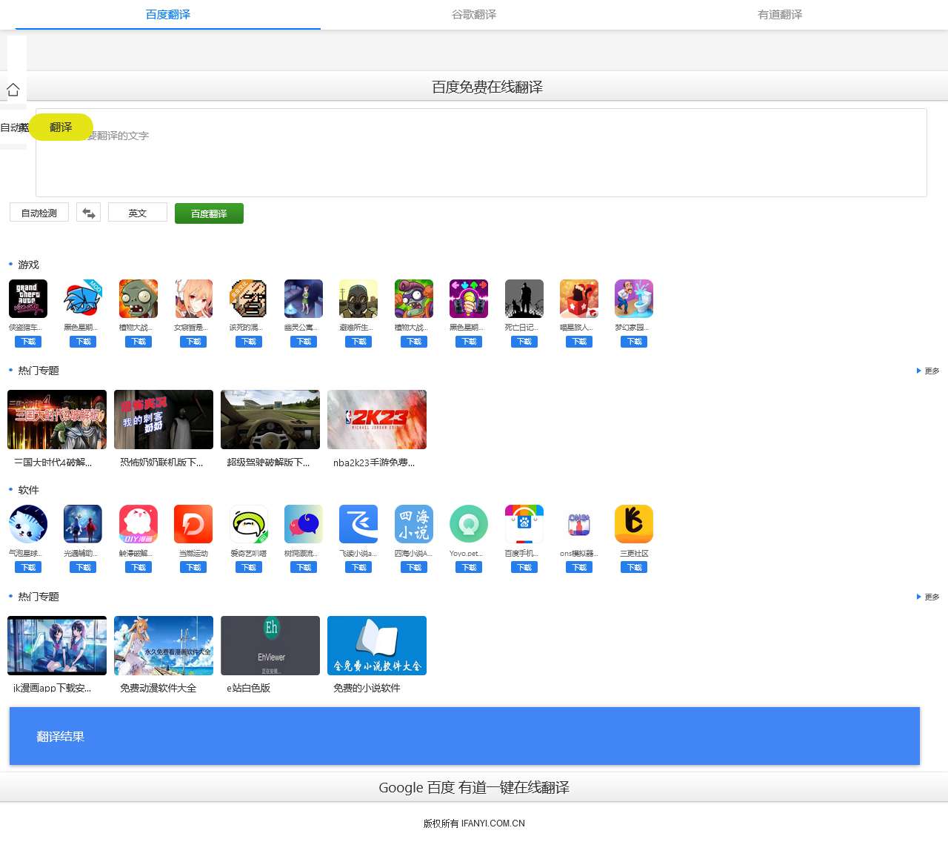Open the EhViewer e站白色版 thumbnail
Screen dimensions: 948x865
(x=270, y=646)
